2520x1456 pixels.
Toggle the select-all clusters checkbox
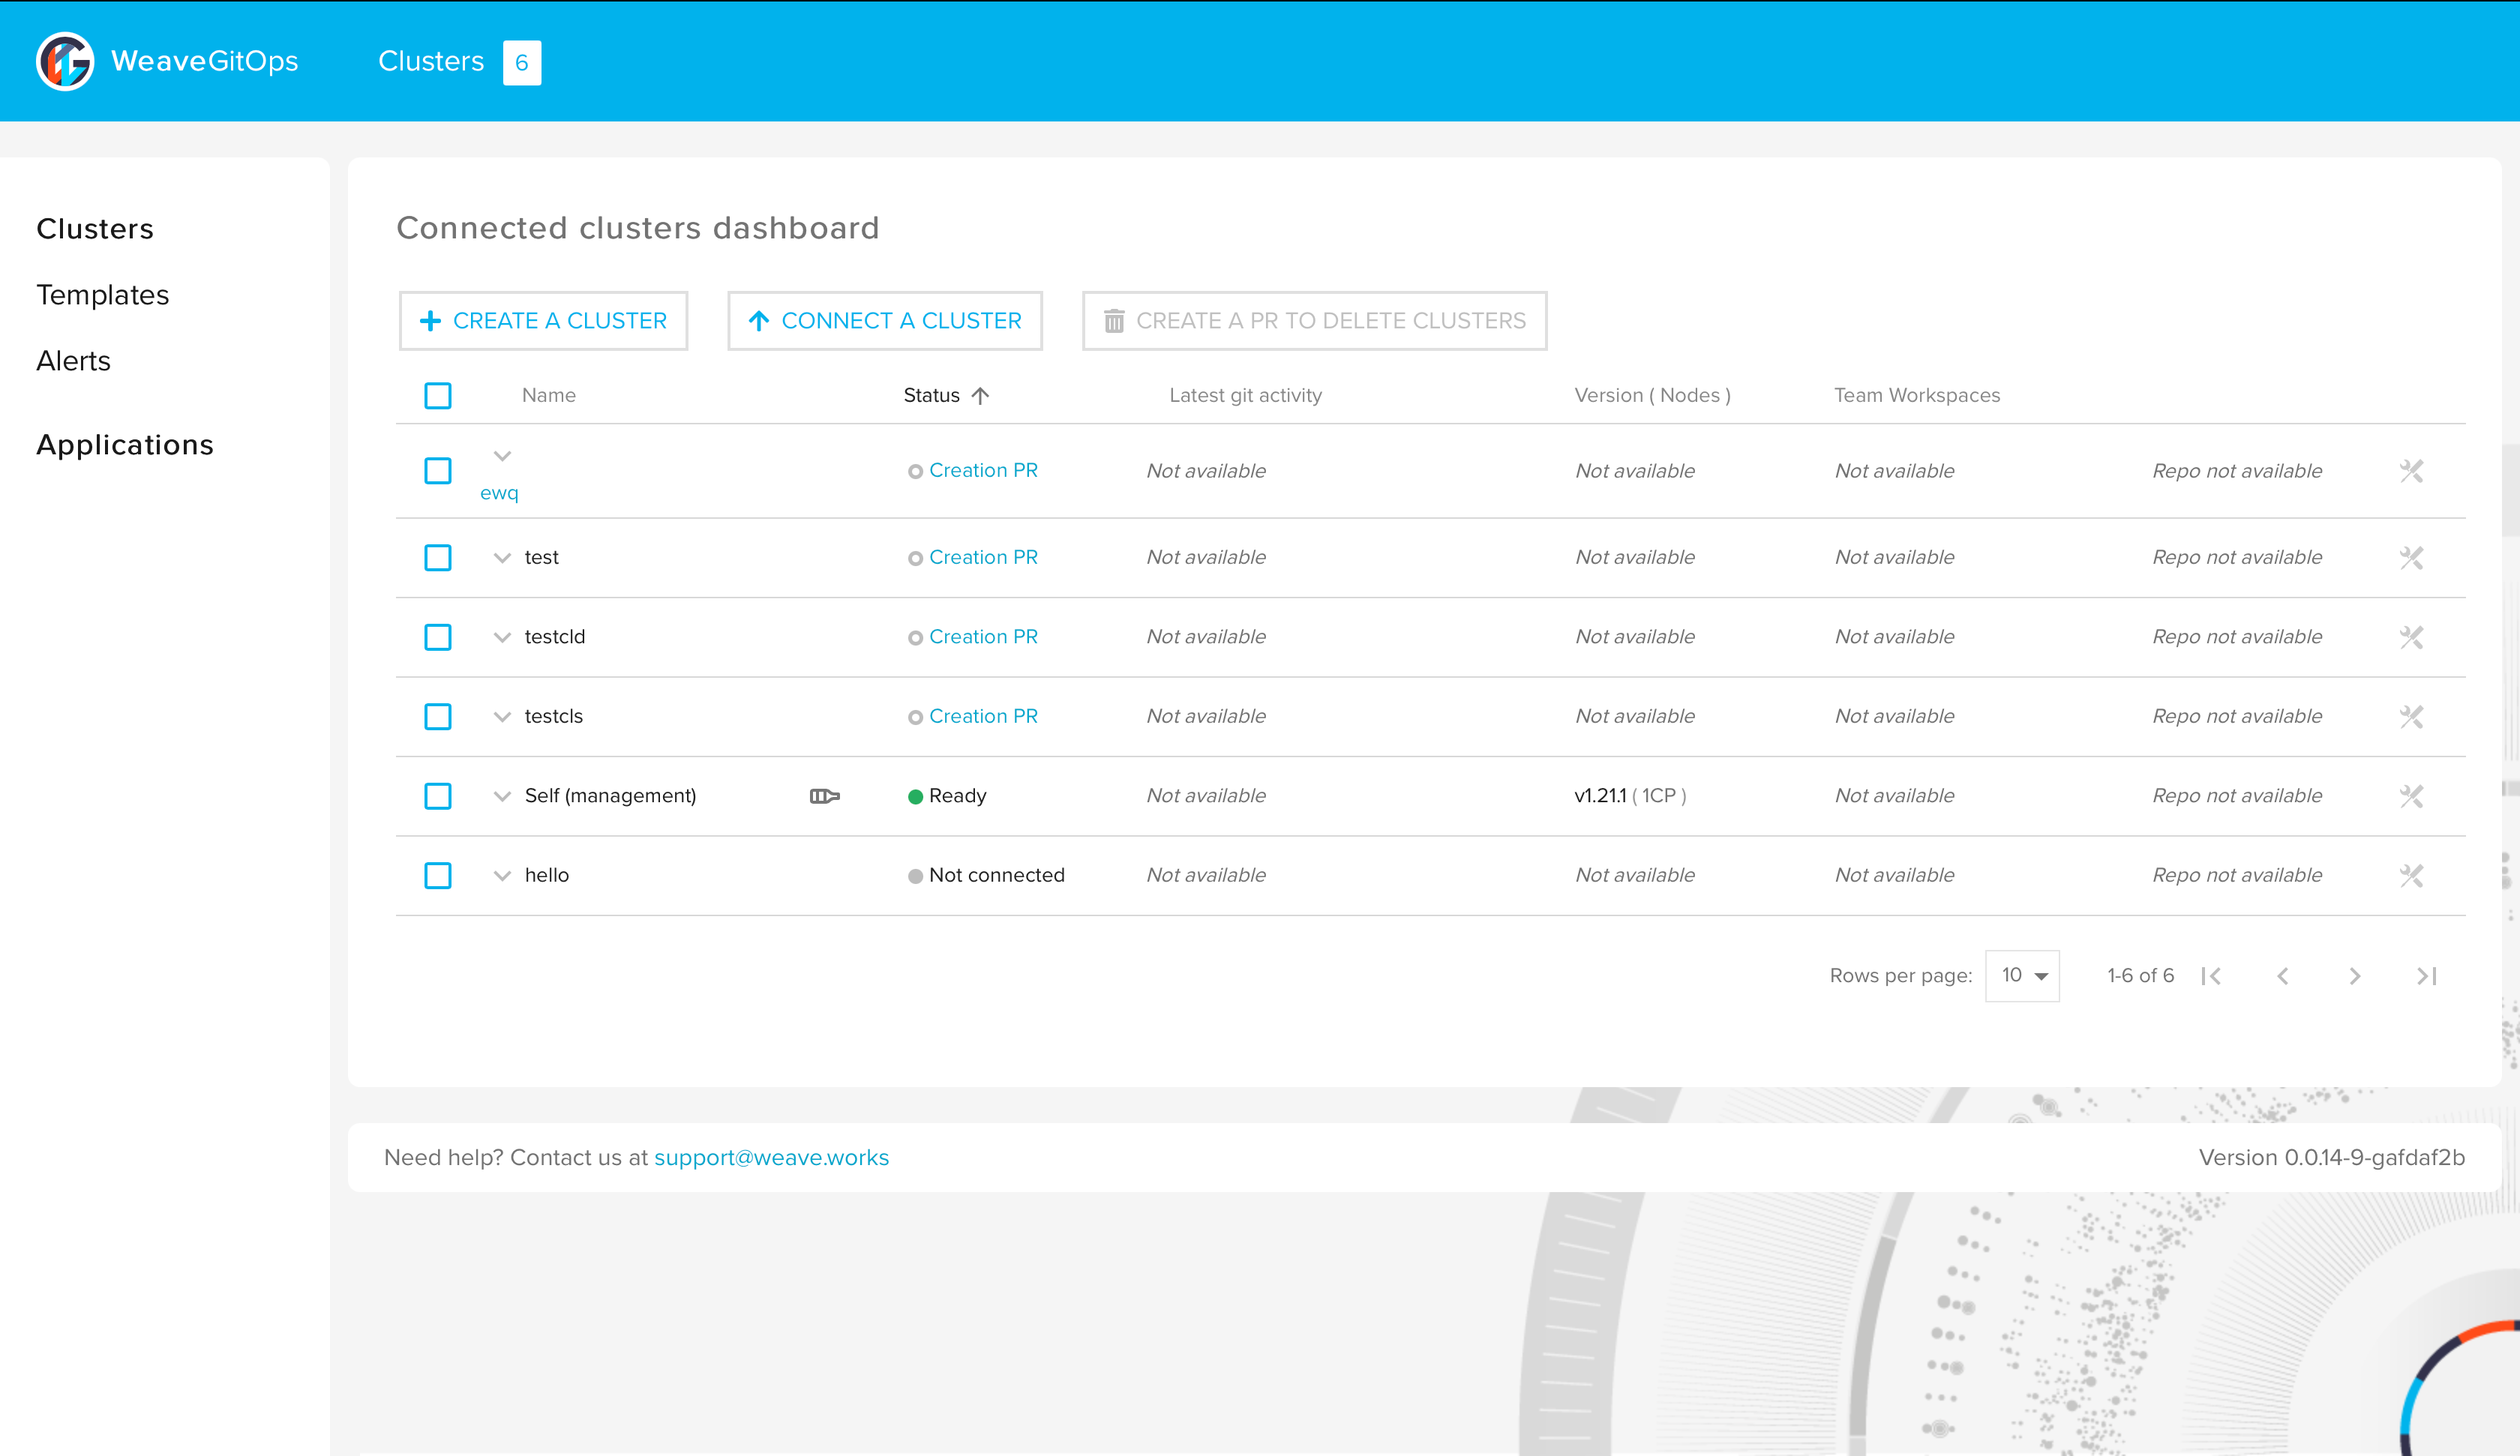(438, 395)
